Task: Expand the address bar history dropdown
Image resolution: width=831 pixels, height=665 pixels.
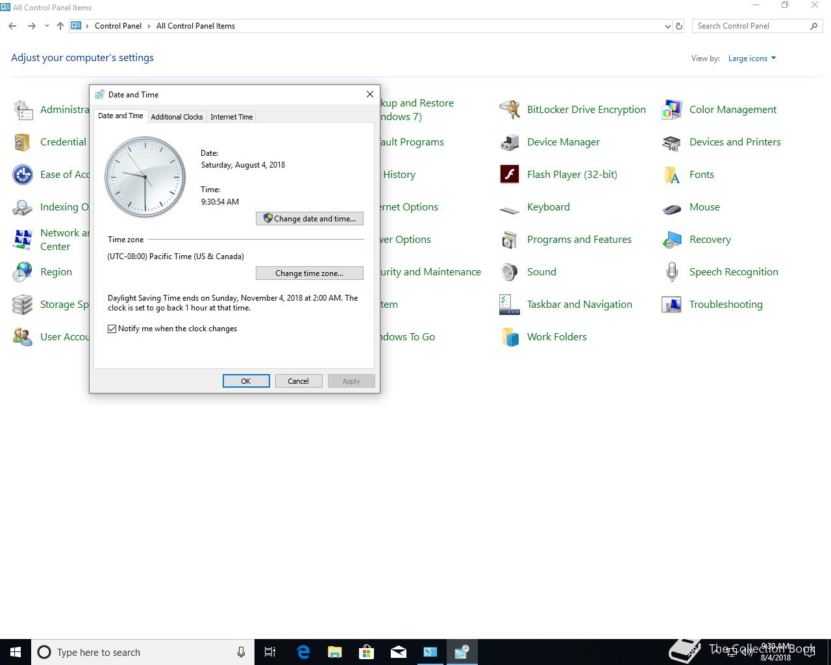Action: point(667,26)
